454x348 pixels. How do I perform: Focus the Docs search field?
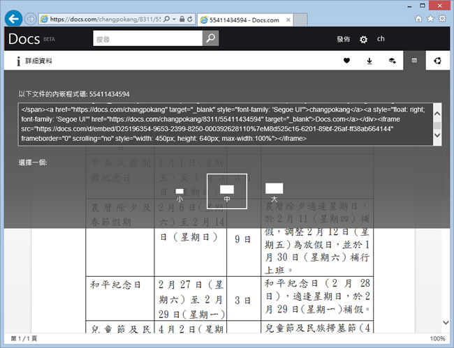coord(147,38)
